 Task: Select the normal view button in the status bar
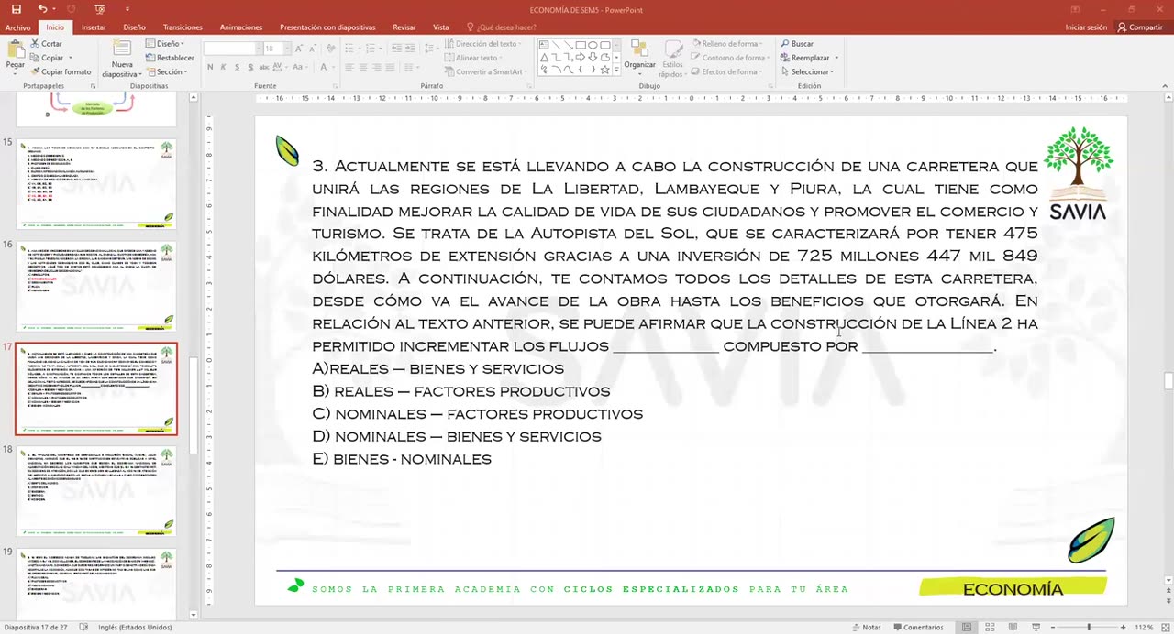pos(967,628)
